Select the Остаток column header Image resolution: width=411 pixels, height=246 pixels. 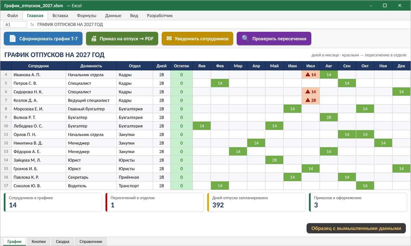click(x=182, y=66)
